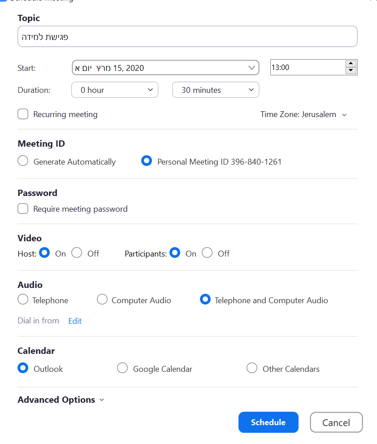Increase start time with up arrow

tap(351, 63)
